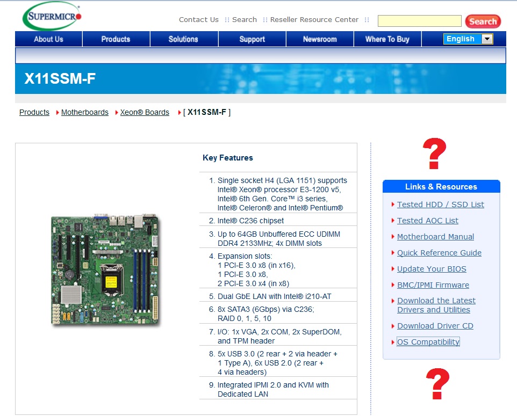This screenshot has height=416, width=517.
Task: Click the Supermicro logo
Action: (x=52, y=16)
